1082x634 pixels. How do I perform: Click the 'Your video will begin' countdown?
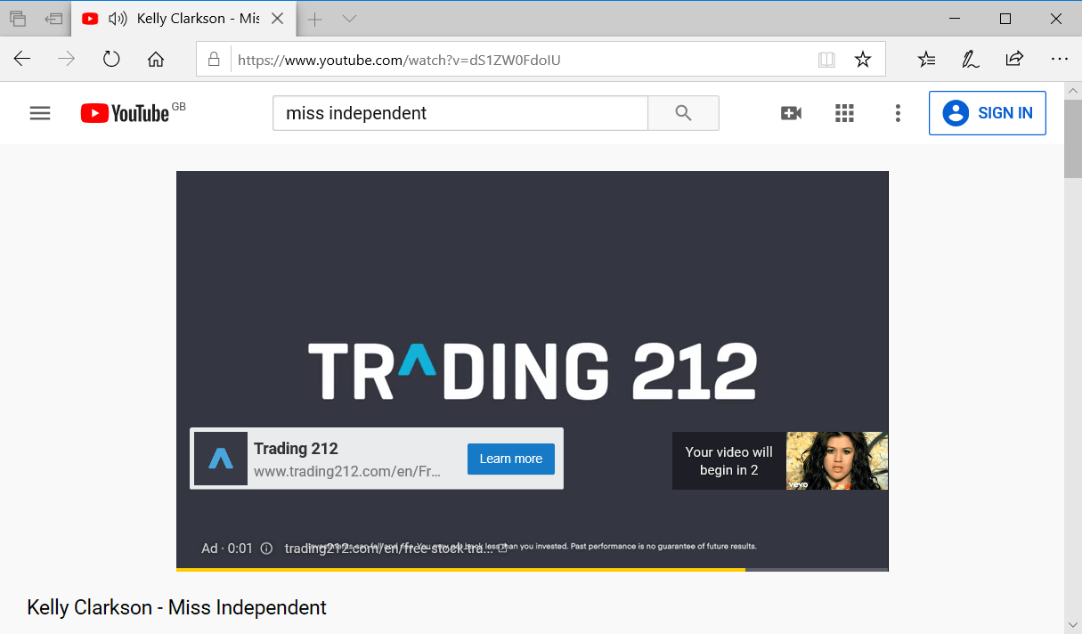[x=729, y=461]
